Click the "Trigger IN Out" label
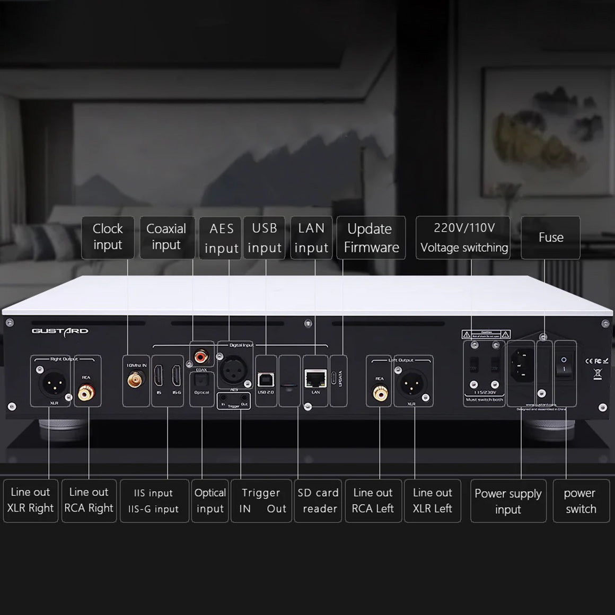Image resolution: width=615 pixels, height=615 pixels. (x=261, y=500)
